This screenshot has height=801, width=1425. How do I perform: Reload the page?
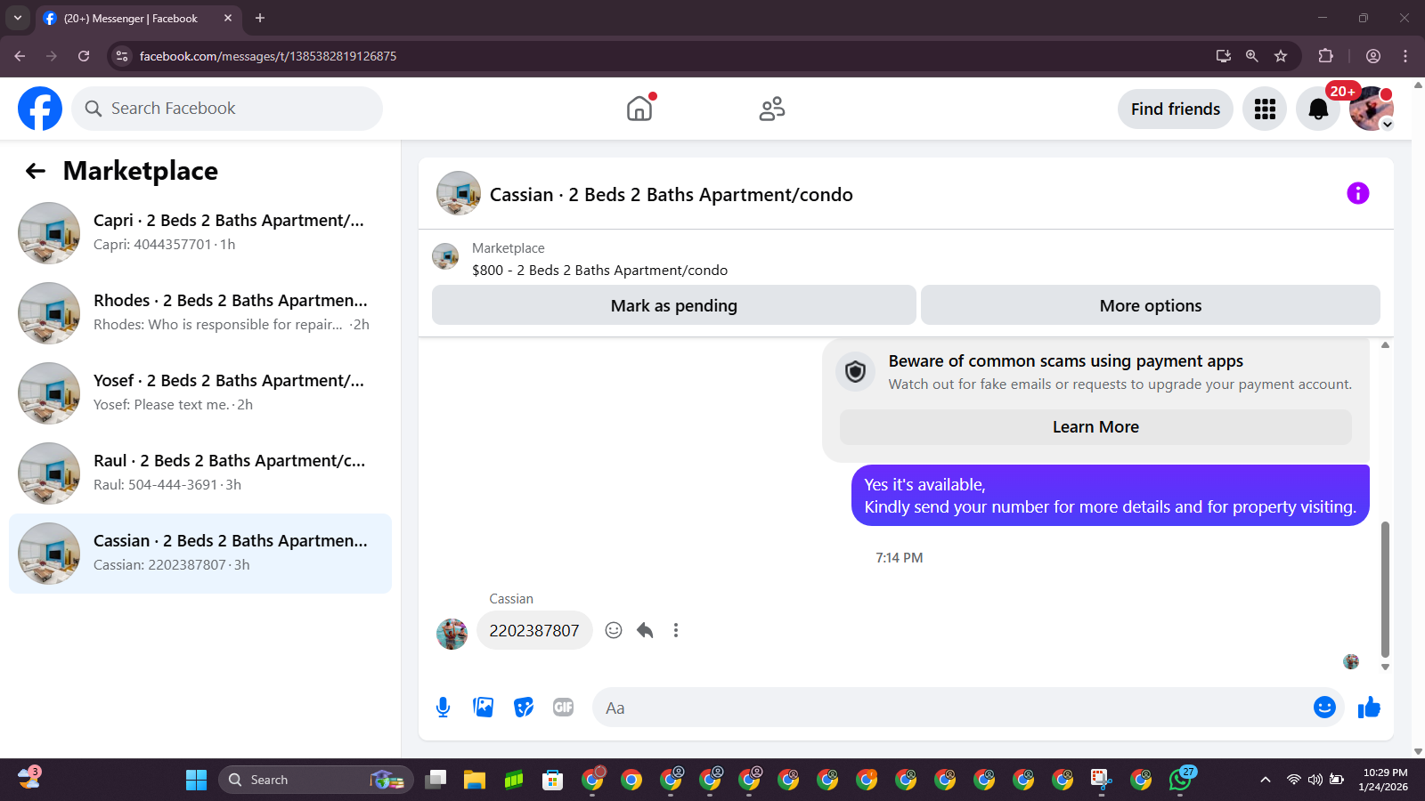pos(84,56)
